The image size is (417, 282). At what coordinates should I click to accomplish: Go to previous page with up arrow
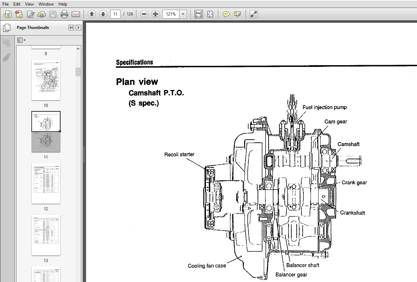pyautogui.click(x=92, y=14)
